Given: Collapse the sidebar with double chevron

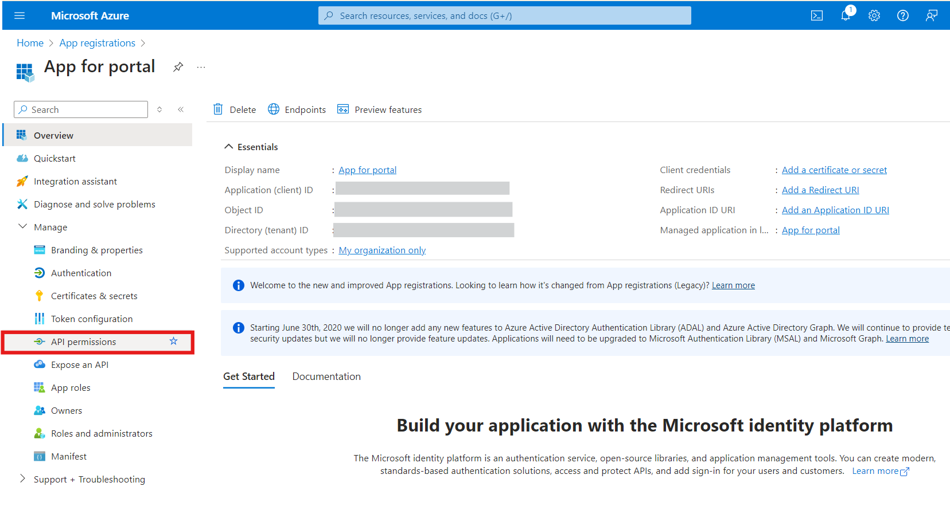Looking at the screenshot, I should click(x=181, y=109).
